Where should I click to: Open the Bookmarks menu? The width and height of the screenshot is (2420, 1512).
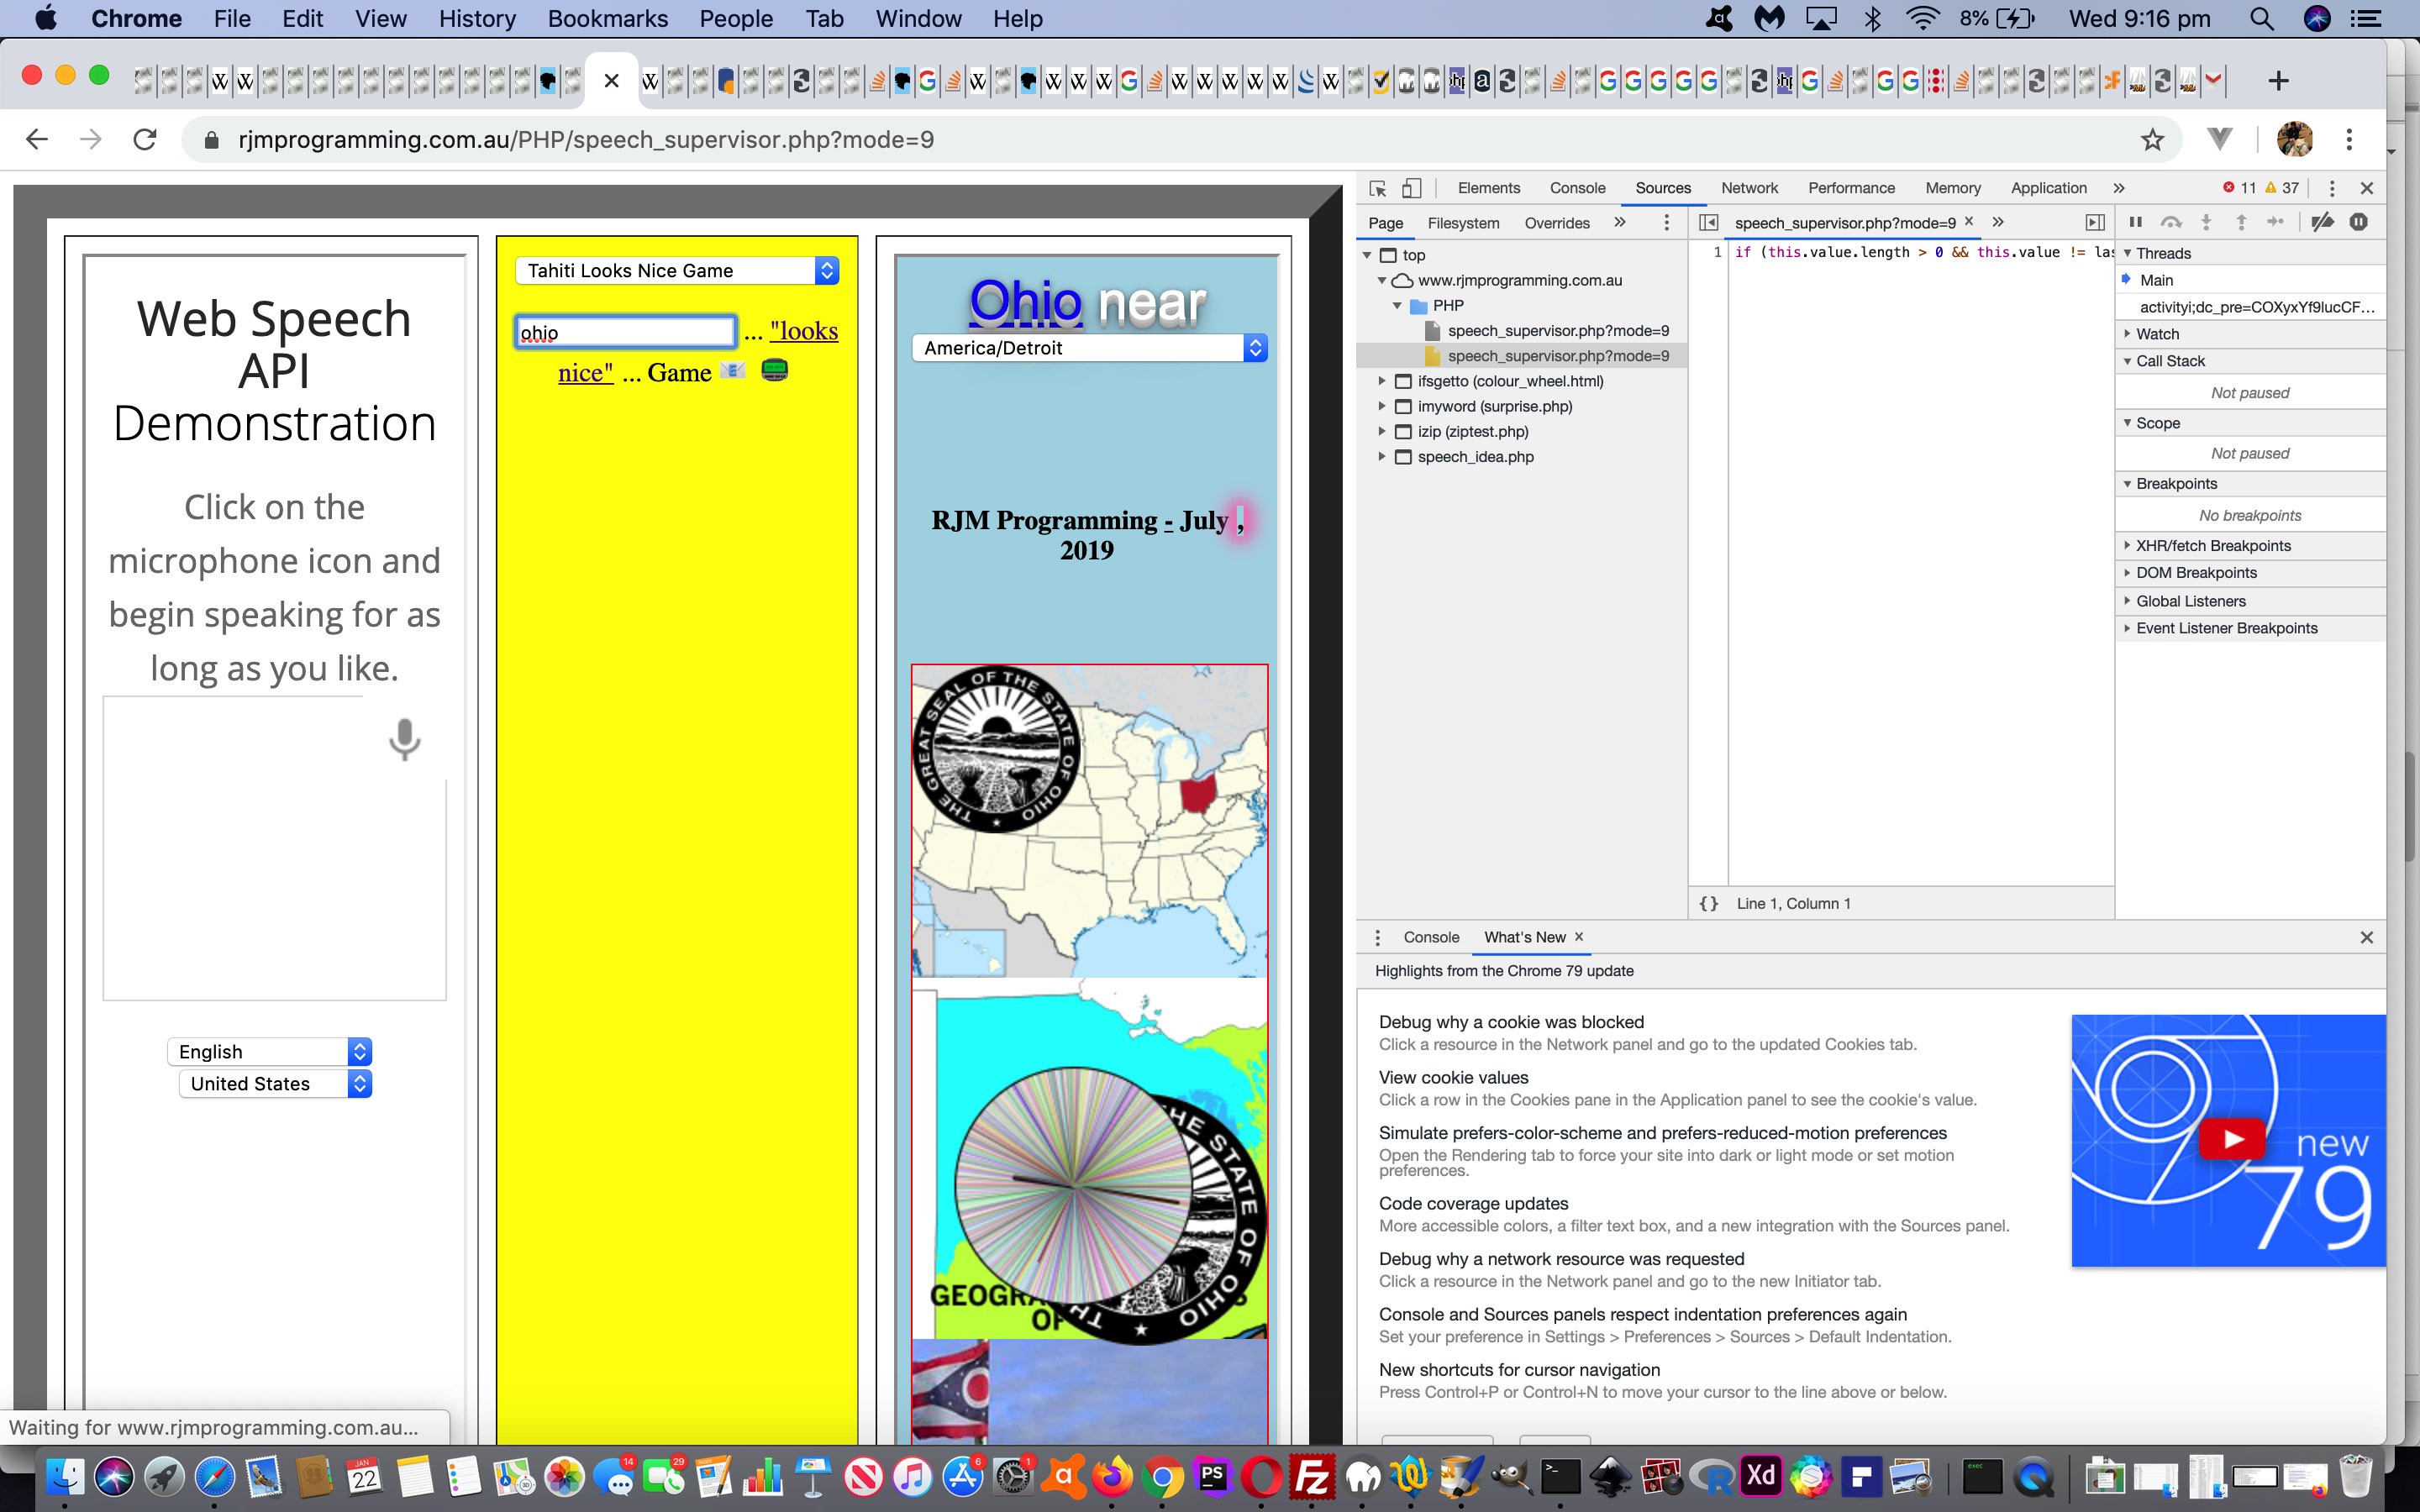(x=607, y=18)
